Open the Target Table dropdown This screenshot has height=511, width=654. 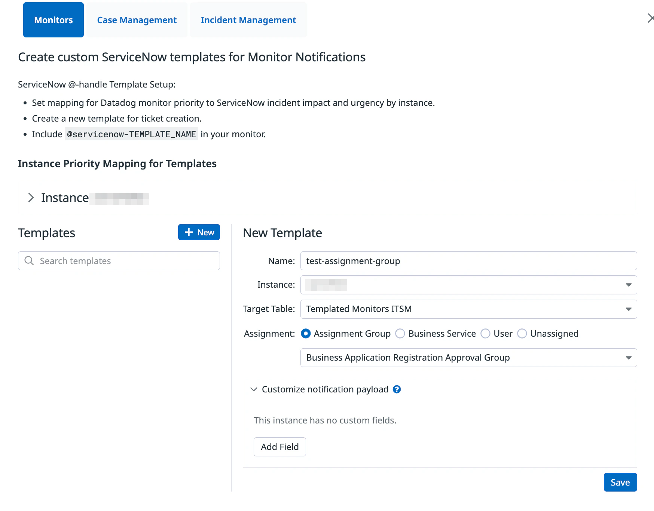click(468, 309)
